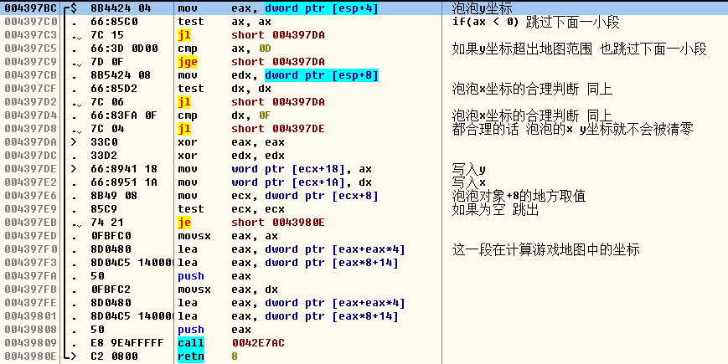Click the instruction mov eax, dword ptr [esp+4]

click(x=278, y=8)
